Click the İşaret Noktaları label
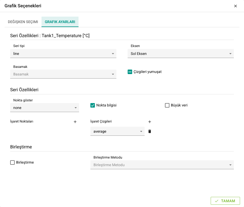This screenshot has height=207, width=244. 22,121
